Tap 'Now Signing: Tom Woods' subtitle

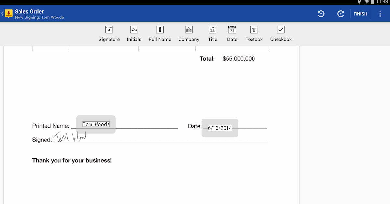(39, 17)
